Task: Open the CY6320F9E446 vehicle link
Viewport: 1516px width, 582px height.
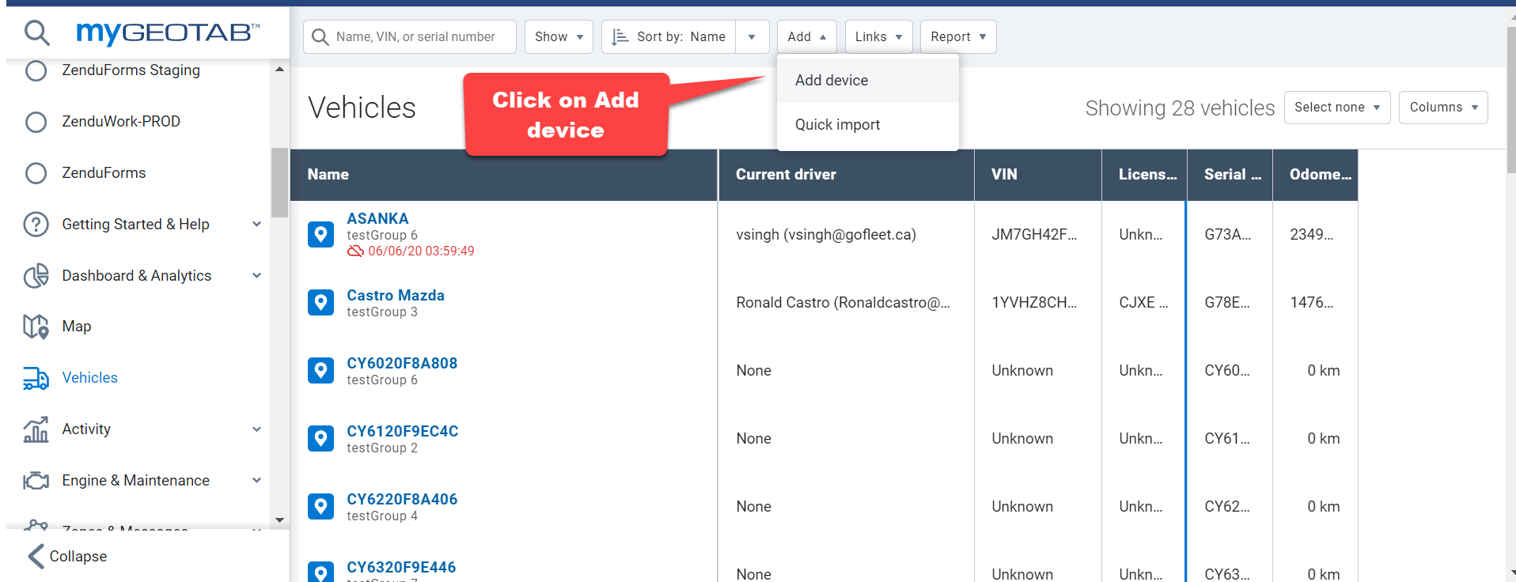Action: 401,567
